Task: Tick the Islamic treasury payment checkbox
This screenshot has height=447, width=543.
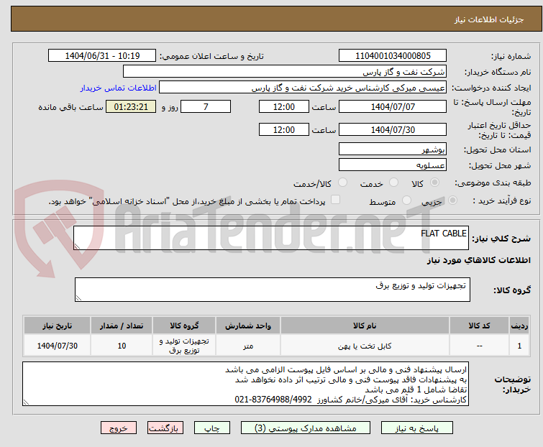Action: coord(335,200)
